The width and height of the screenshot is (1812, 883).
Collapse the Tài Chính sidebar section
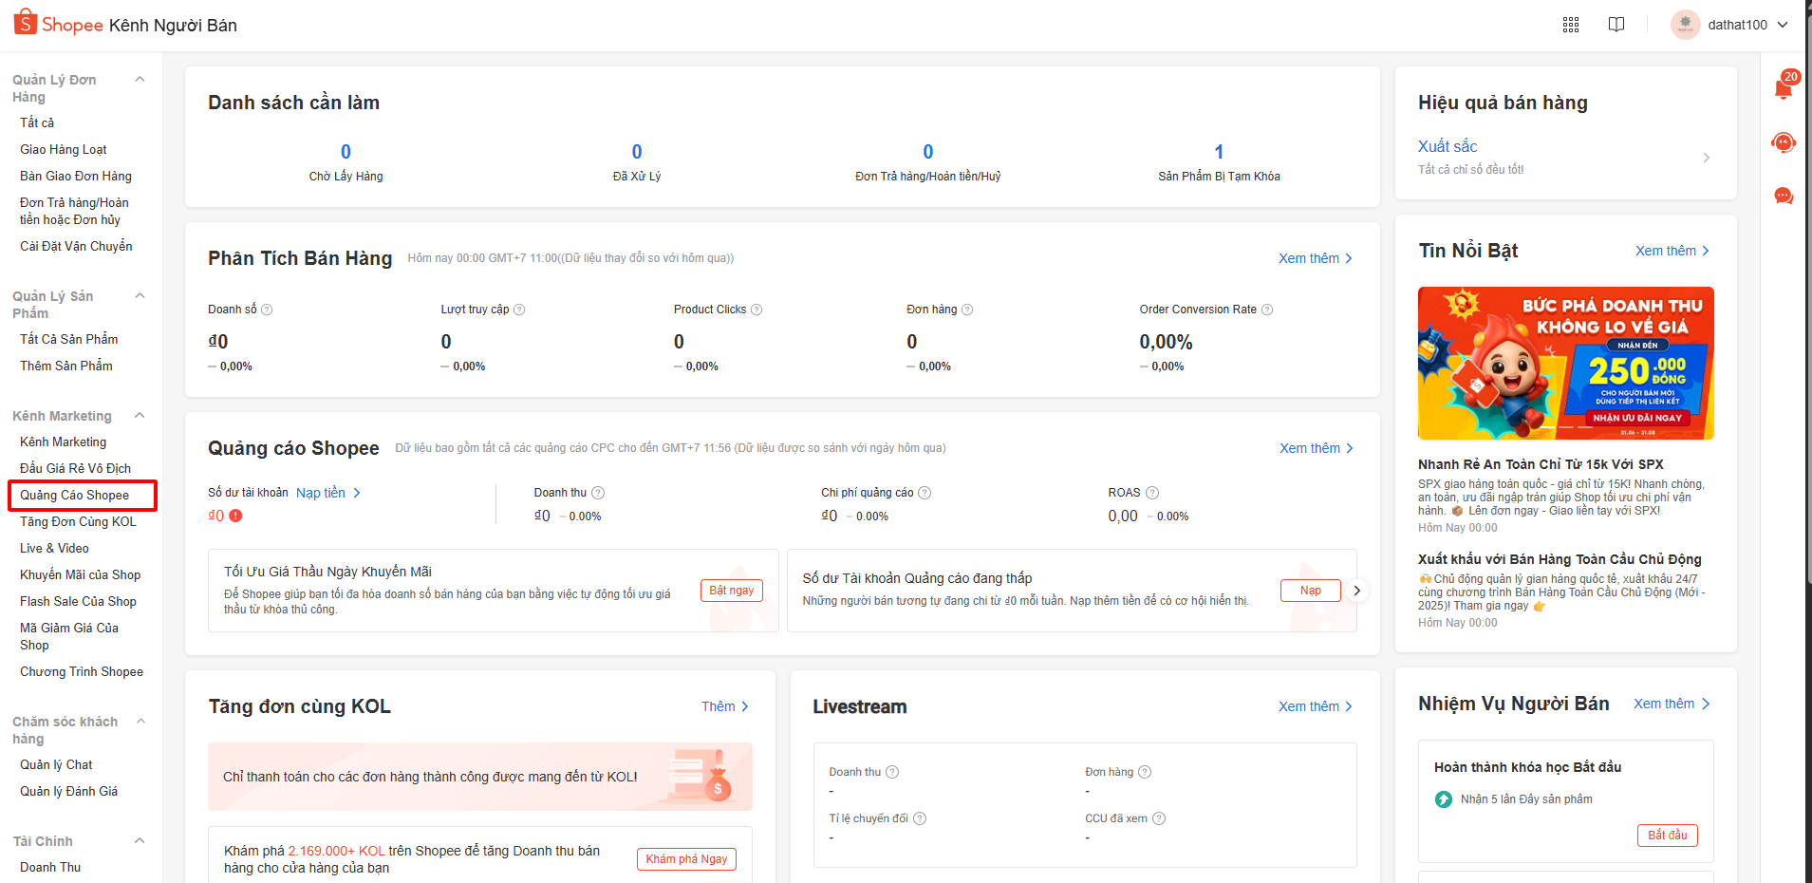[140, 841]
